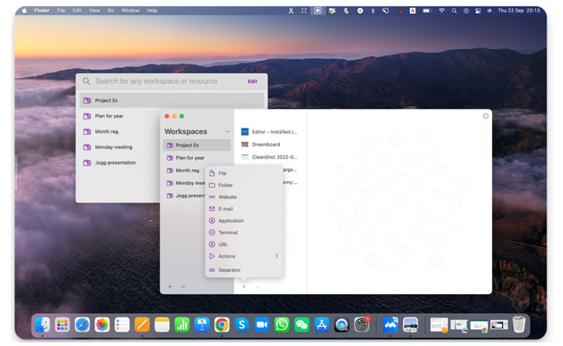Open Control Center from menu bar
This screenshot has height=346, width=563.
[x=478, y=11]
